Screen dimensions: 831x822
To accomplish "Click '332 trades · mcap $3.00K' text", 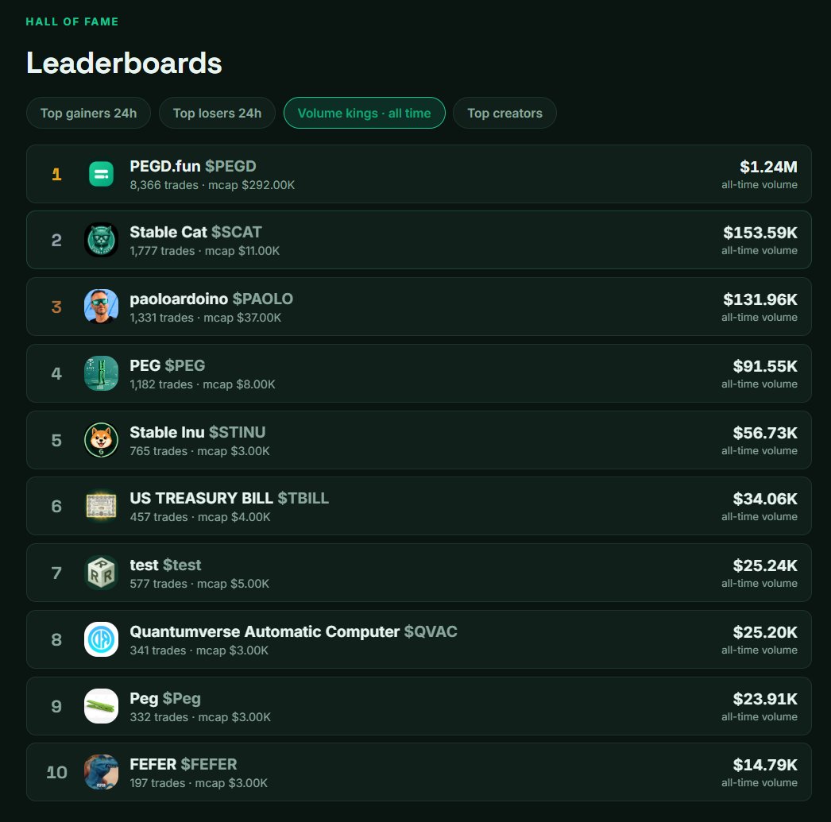I will [200, 716].
